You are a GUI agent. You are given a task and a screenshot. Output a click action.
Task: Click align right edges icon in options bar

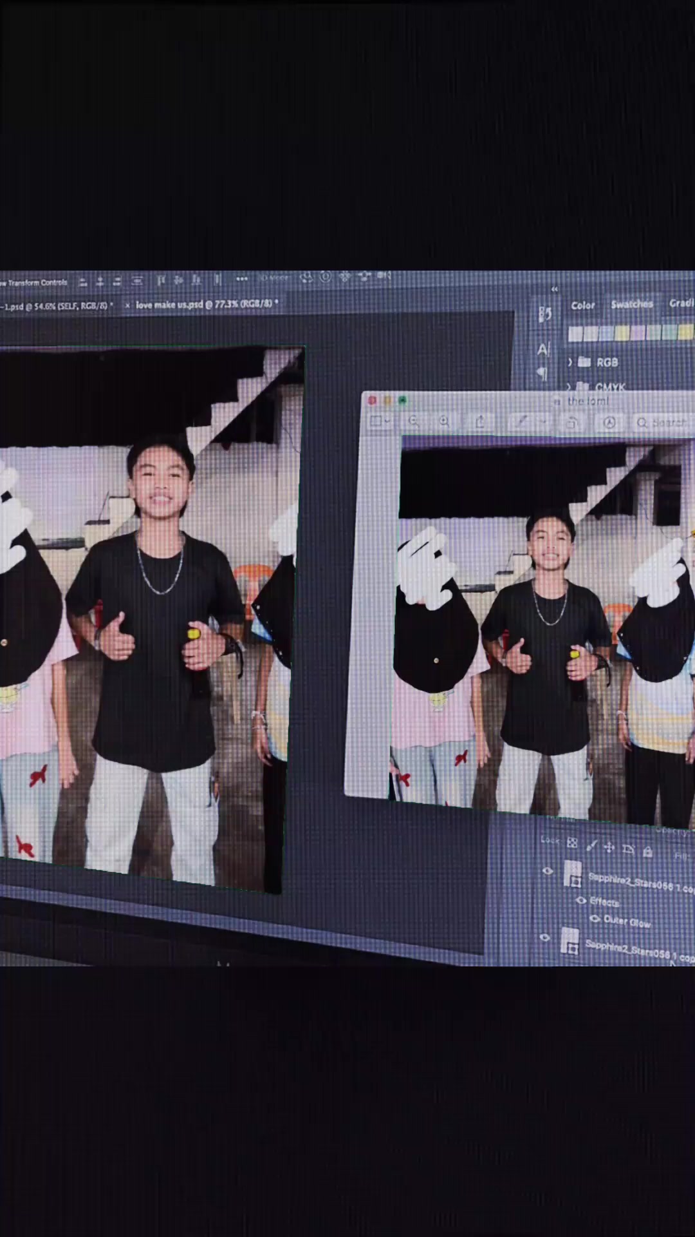click(x=117, y=282)
